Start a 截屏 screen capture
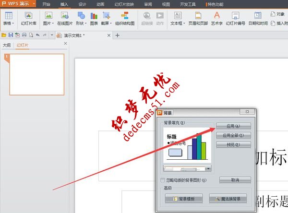 107,16
